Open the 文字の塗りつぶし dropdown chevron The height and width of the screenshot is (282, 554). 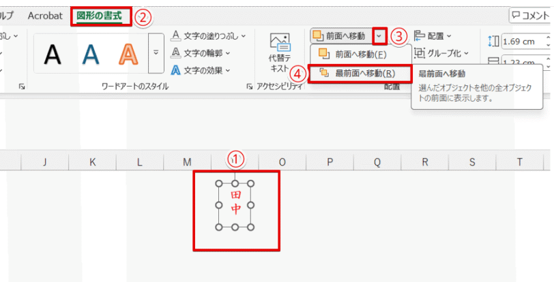[x=244, y=35]
